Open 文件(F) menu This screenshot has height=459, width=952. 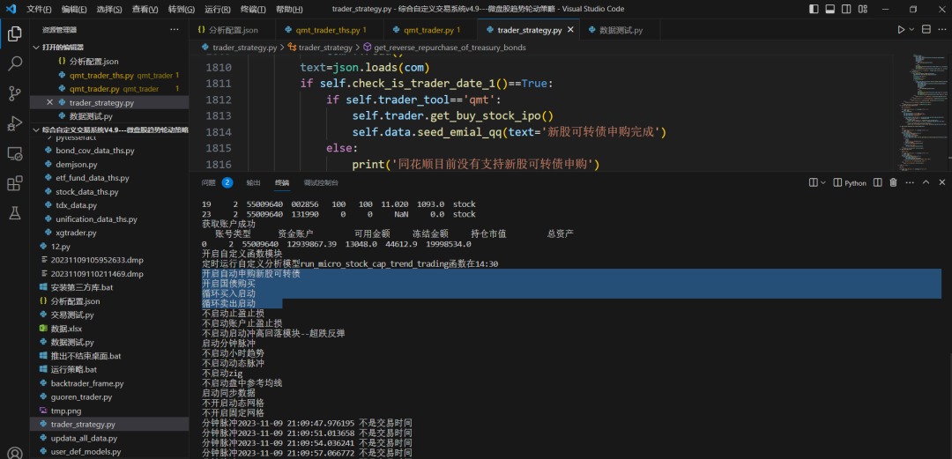point(39,9)
